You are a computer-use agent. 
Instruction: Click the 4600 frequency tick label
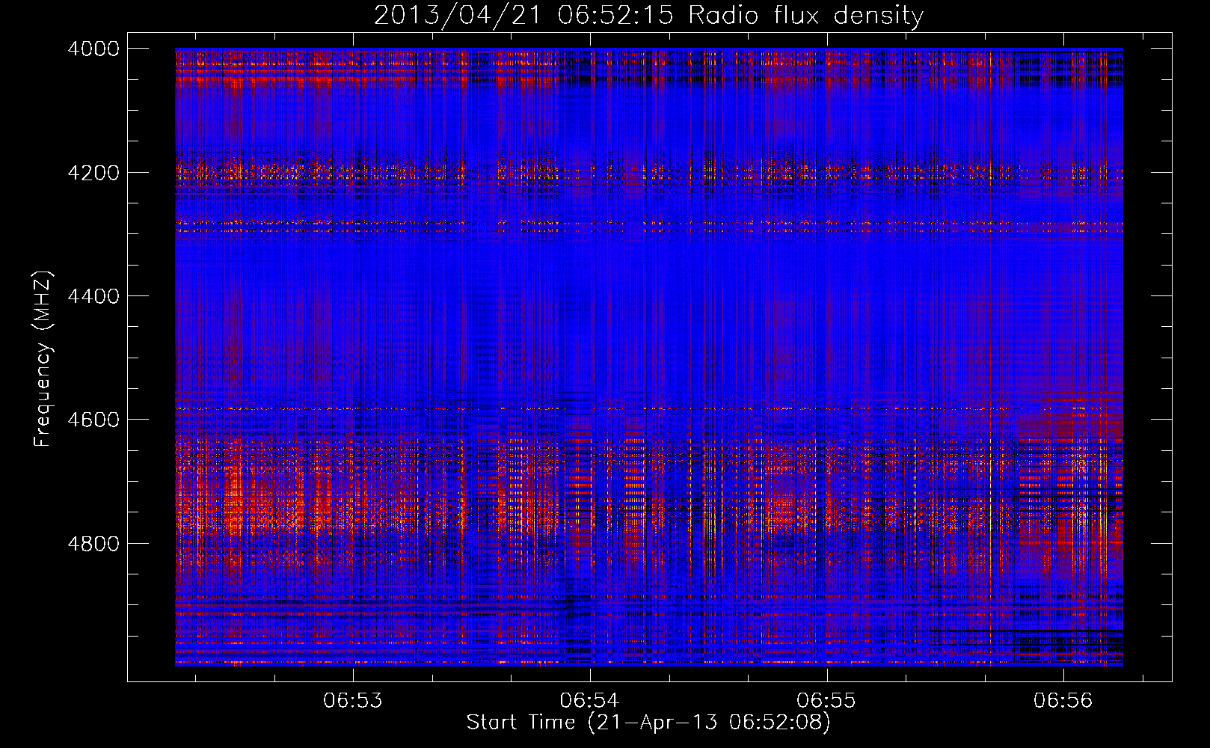tap(93, 420)
